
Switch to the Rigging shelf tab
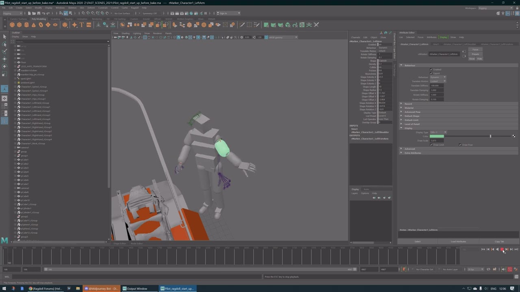pyautogui.click(x=68, y=19)
